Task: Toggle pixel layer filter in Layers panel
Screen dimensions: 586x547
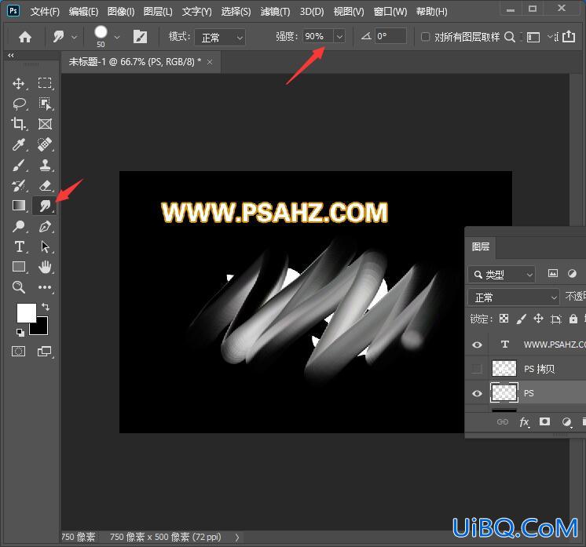Action: pyautogui.click(x=553, y=274)
